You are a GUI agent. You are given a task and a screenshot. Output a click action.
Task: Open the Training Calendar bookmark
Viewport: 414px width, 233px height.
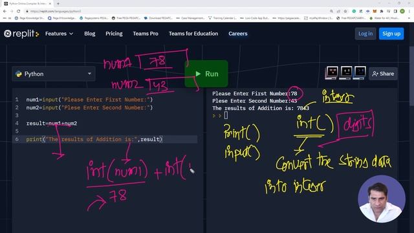coord(223,18)
